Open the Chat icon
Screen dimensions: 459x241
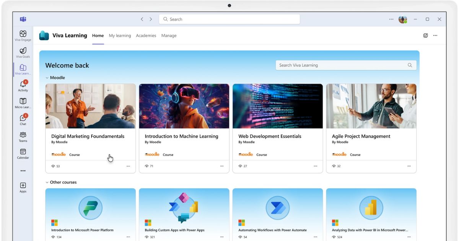click(23, 119)
